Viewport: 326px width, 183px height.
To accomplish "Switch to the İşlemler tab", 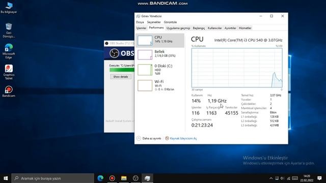I will coord(142,28).
